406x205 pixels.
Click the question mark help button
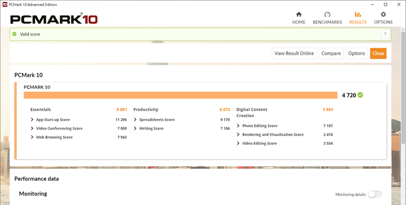pos(385,34)
